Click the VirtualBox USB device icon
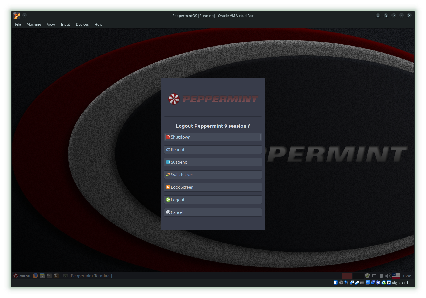The image size is (426, 298). 357,283
